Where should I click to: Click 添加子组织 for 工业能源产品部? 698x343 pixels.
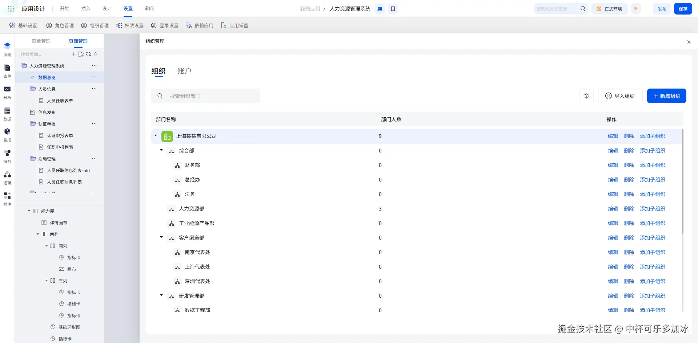[653, 223]
